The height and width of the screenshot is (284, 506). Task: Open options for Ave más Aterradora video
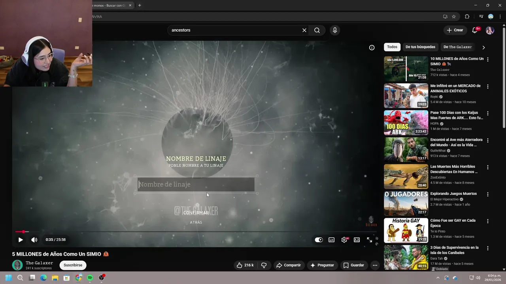coord(487,140)
